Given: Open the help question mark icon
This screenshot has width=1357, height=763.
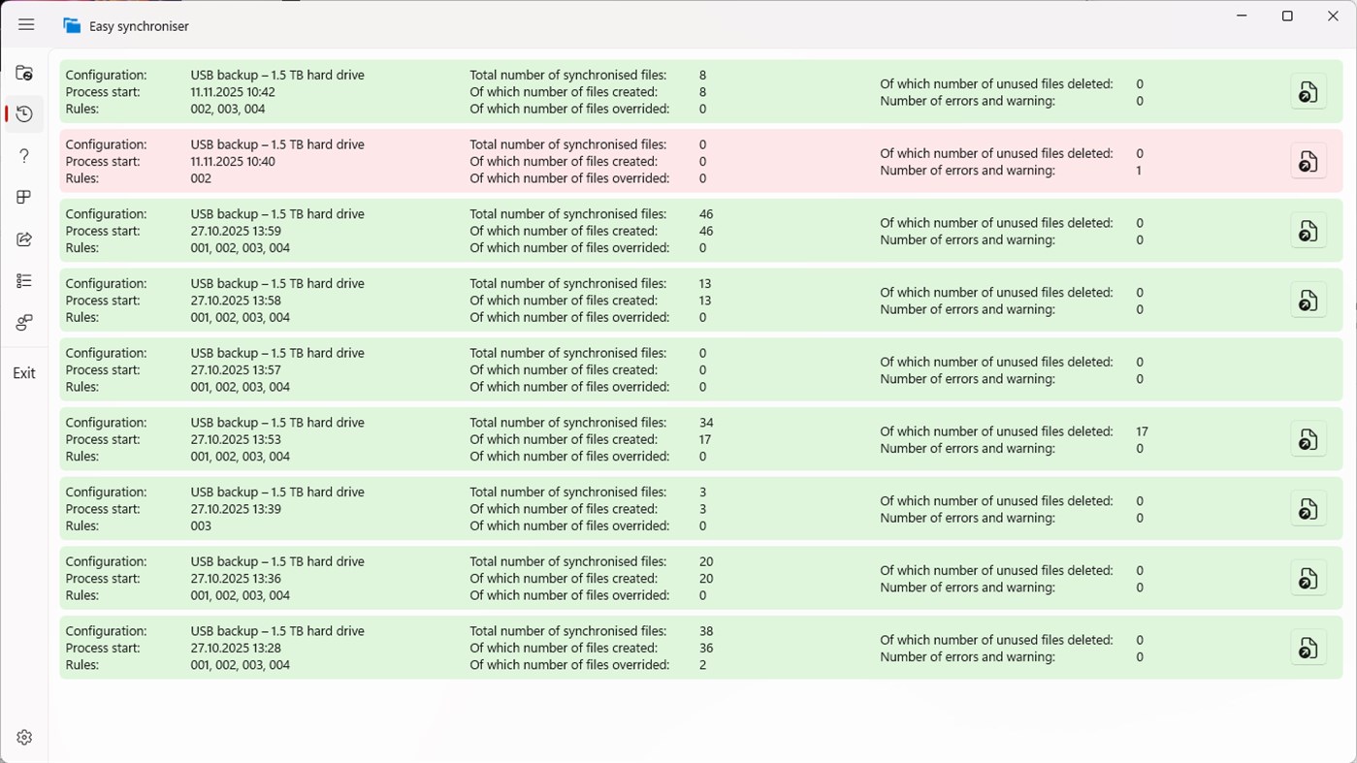Looking at the screenshot, I should 24,156.
